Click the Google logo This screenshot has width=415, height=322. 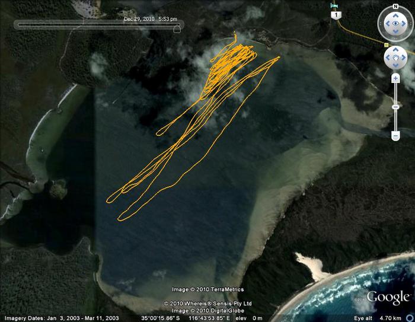[x=388, y=298]
